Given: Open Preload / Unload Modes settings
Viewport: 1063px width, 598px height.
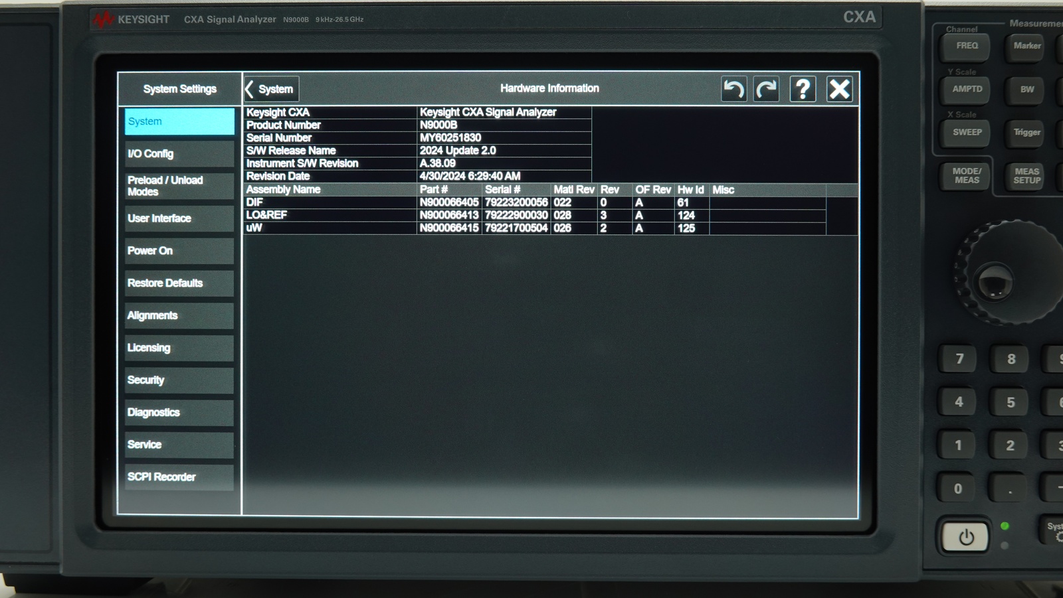Looking at the screenshot, I should coord(179,186).
